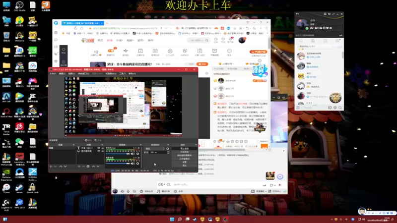
Task: Go to browser home page icon
Action: (x=82, y=28)
